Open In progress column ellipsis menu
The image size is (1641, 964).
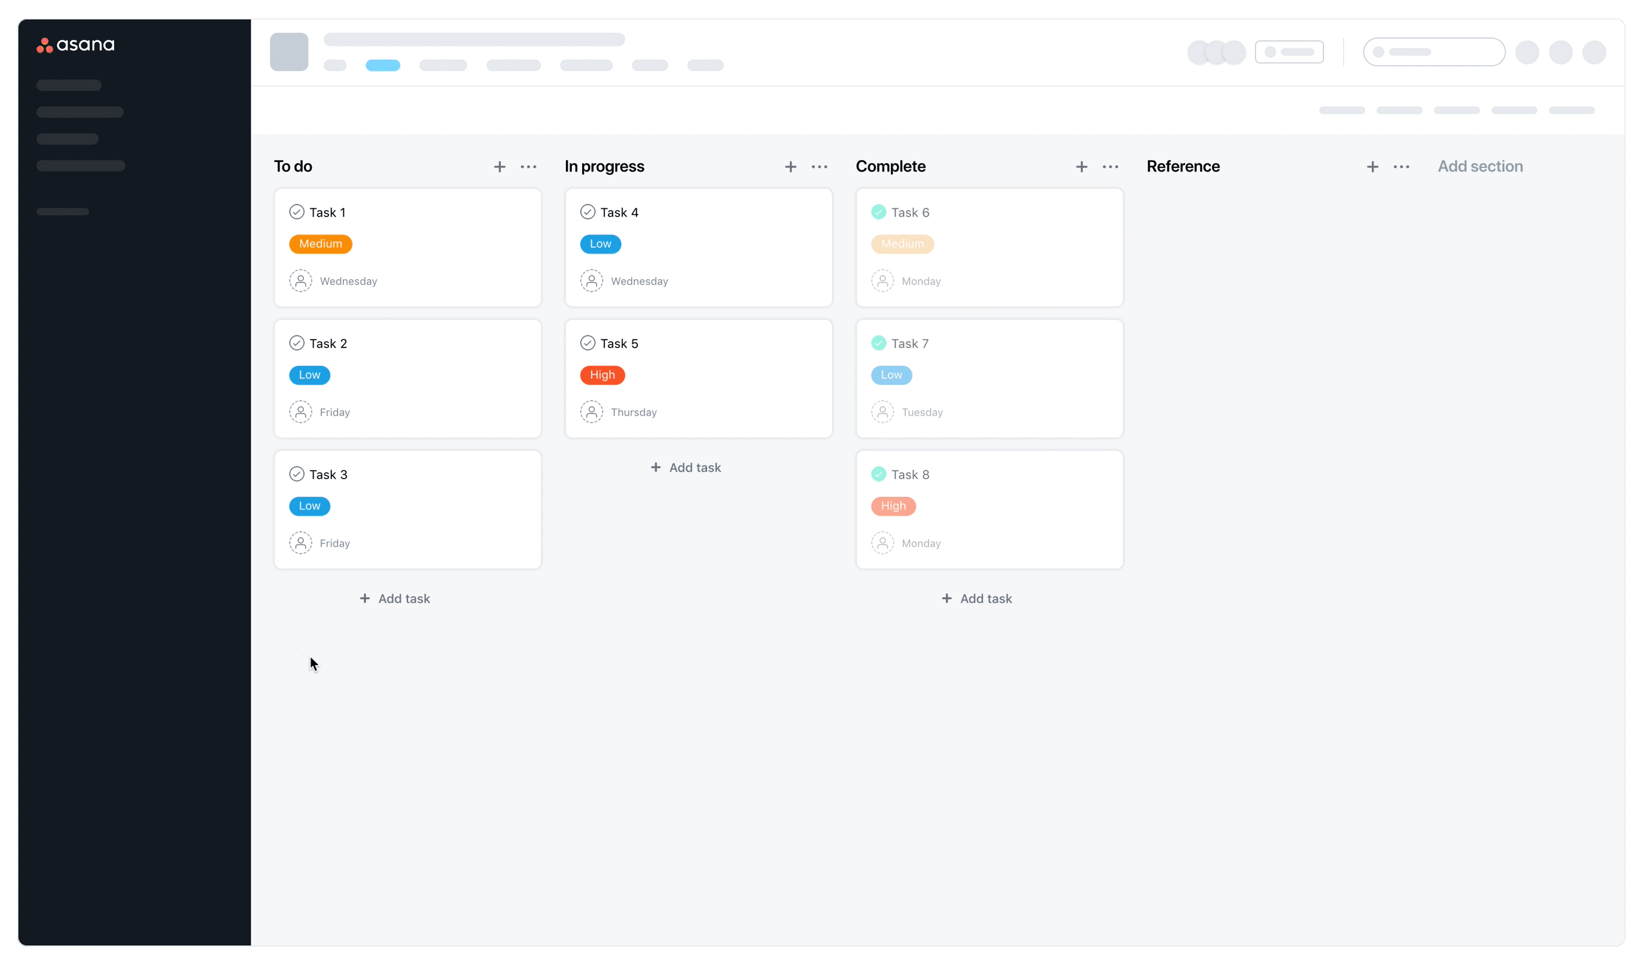pyautogui.click(x=820, y=167)
